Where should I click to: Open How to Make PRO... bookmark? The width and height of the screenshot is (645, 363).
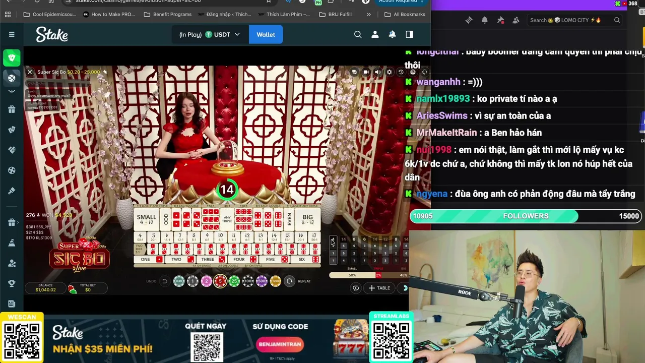(109, 14)
